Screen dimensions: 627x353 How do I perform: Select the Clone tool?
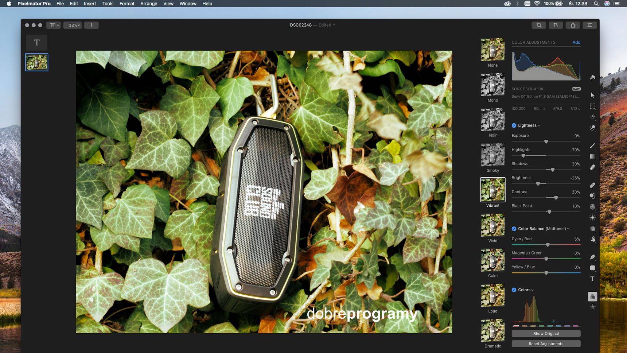tap(593, 196)
